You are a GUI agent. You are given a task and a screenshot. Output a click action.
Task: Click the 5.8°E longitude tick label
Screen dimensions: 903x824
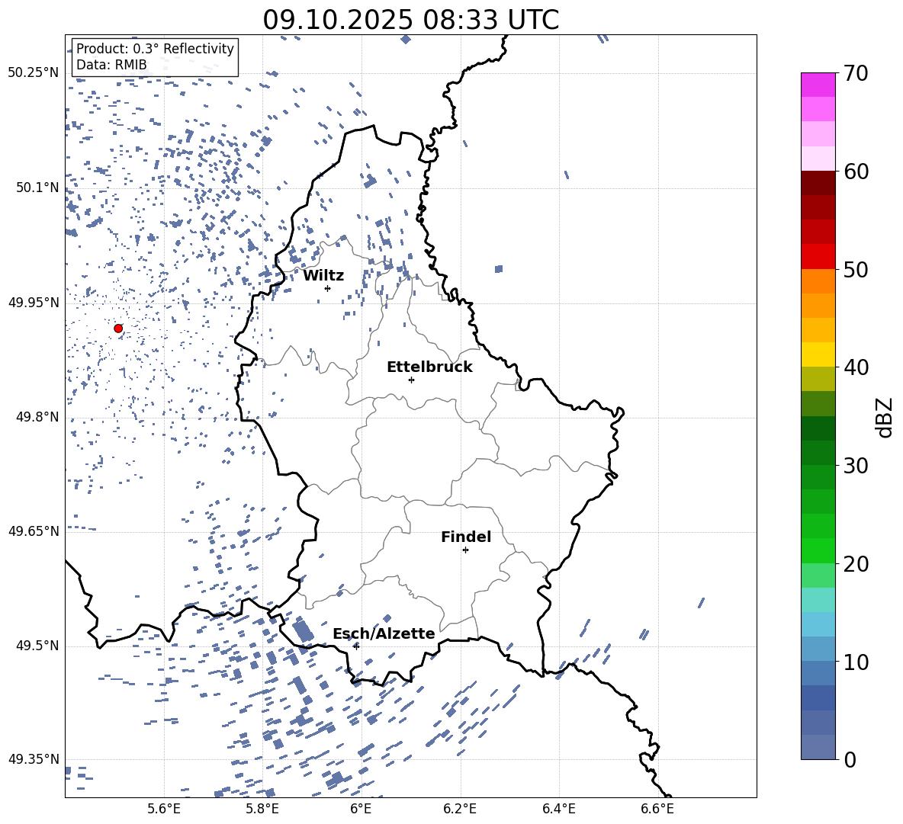262,810
